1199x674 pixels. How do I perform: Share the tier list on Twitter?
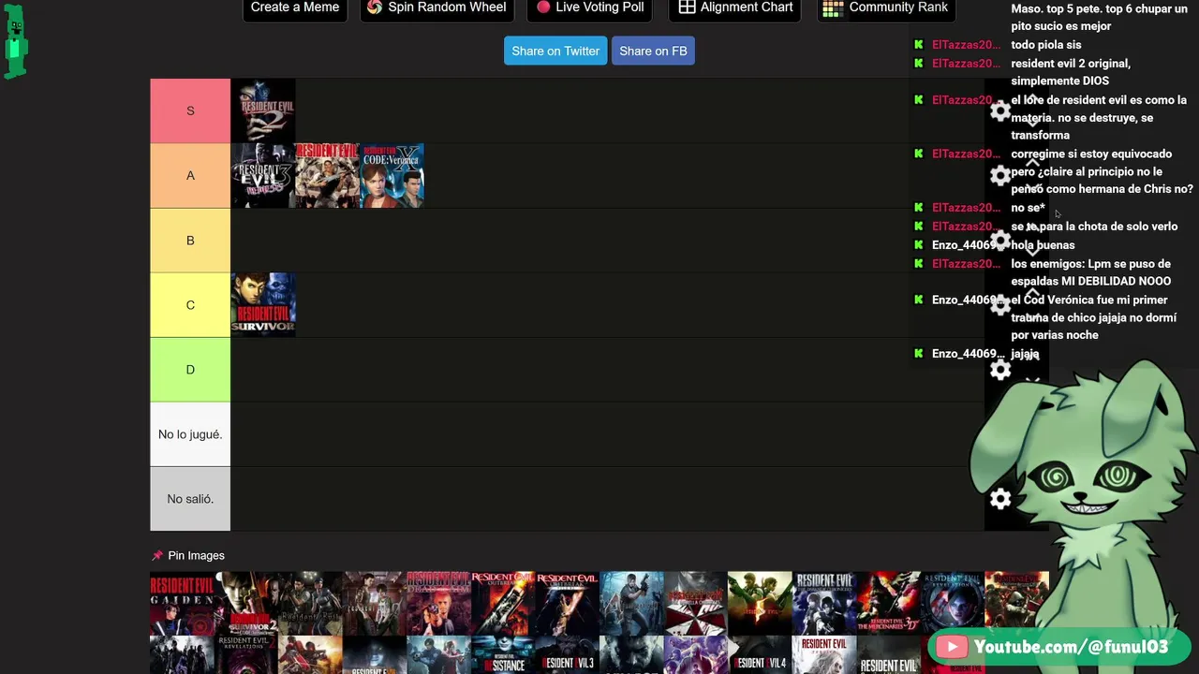[555, 51]
